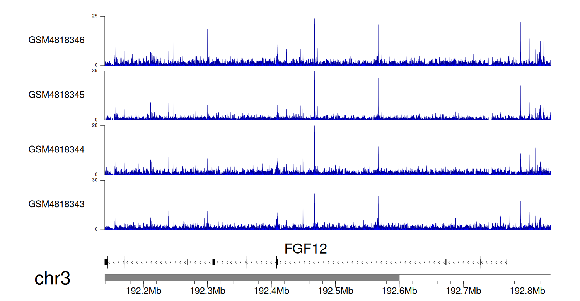Click the GSM4818346 track label

click(56, 40)
